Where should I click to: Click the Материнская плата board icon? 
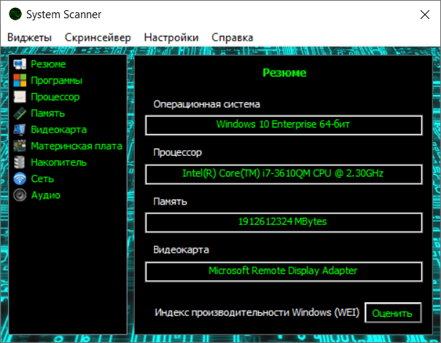coord(20,146)
